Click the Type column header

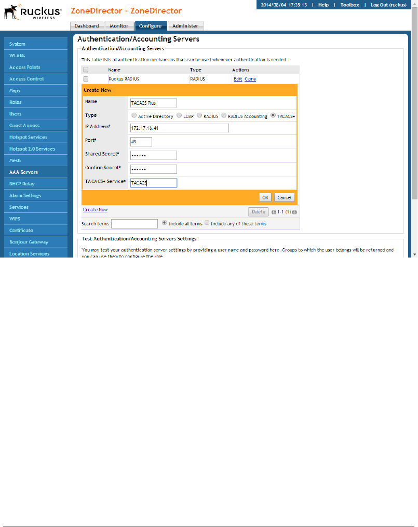196,70
